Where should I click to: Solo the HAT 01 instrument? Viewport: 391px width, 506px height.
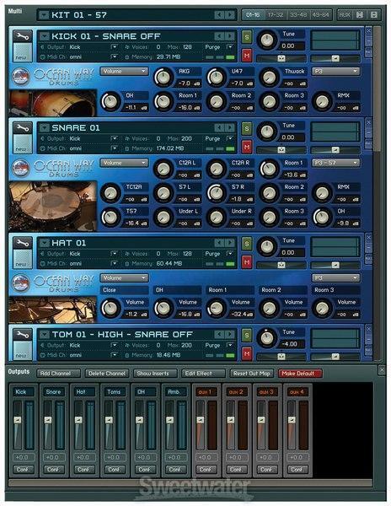click(247, 244)
